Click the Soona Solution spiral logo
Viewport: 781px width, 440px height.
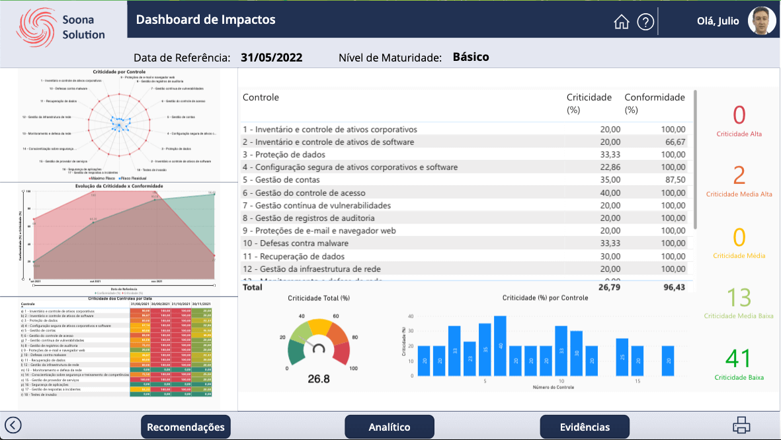[36, 27]
